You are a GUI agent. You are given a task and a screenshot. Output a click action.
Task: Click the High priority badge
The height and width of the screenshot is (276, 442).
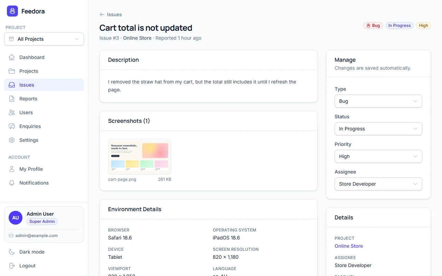pos(423,26)
